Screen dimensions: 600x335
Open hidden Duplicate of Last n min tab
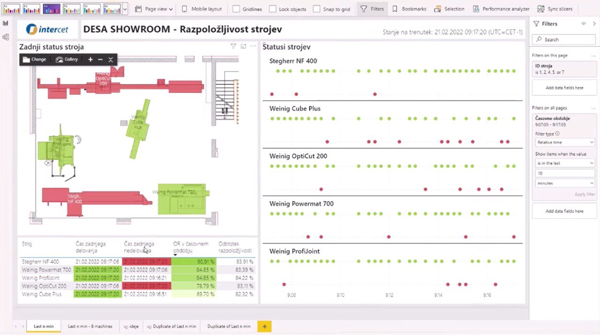tap(171, 326)
